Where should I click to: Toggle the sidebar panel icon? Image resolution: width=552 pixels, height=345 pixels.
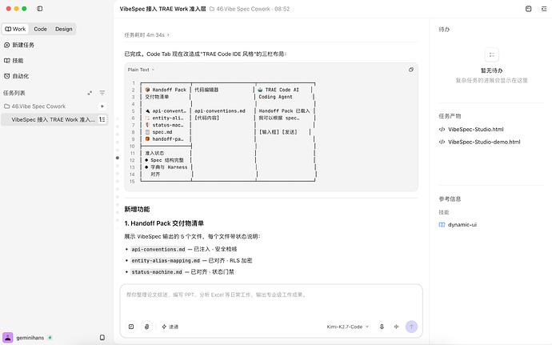point(39,9)
